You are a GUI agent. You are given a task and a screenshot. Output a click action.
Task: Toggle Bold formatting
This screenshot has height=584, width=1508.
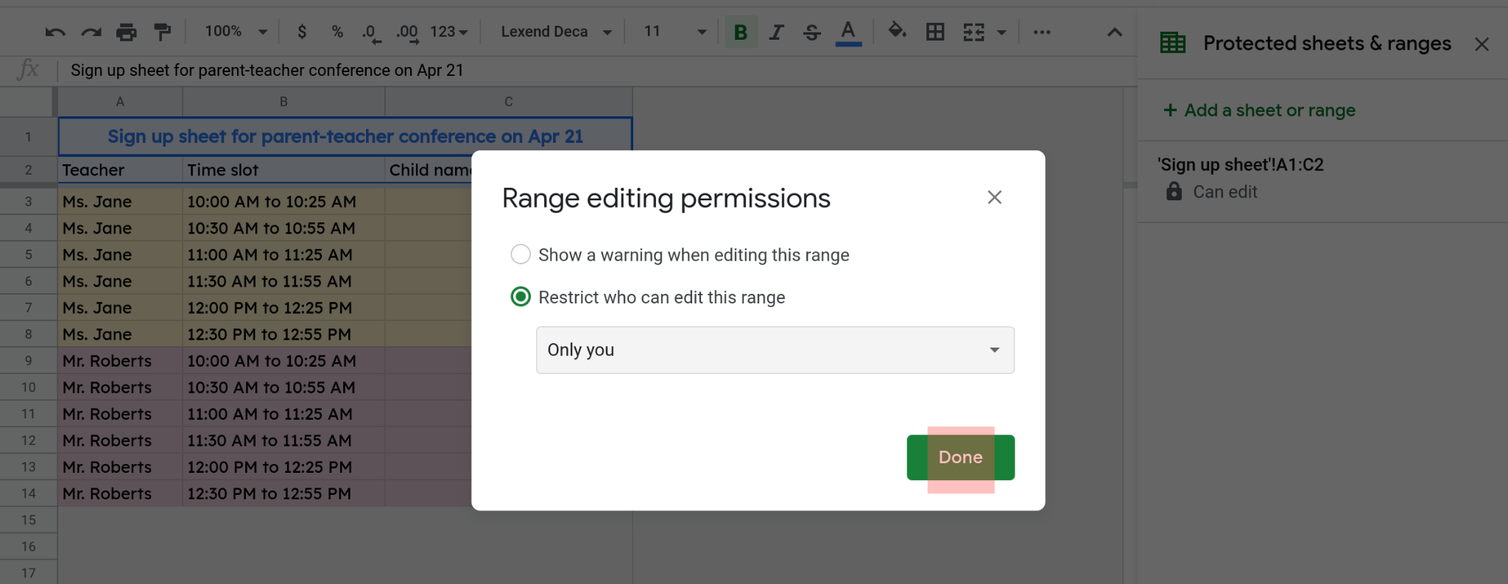[x=741, y=32]
